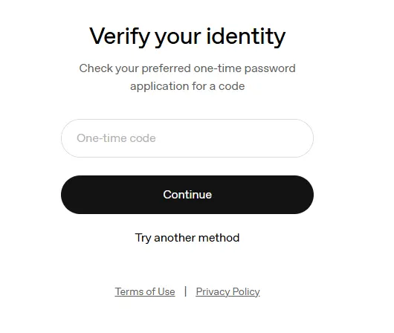Click the 'application for a code' text line
Image resolution: width=394 pixels, height=333 pixels.
tap(187, 86)
